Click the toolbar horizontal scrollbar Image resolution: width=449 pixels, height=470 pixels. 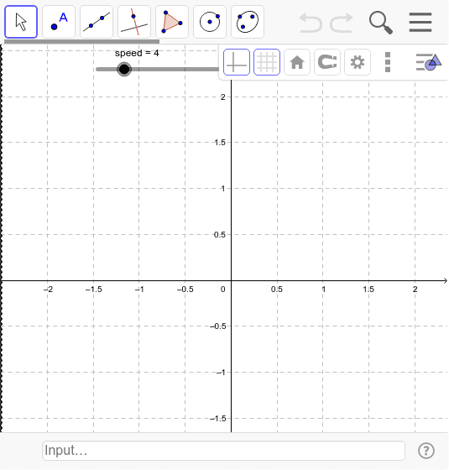click(x=82, y=42)
